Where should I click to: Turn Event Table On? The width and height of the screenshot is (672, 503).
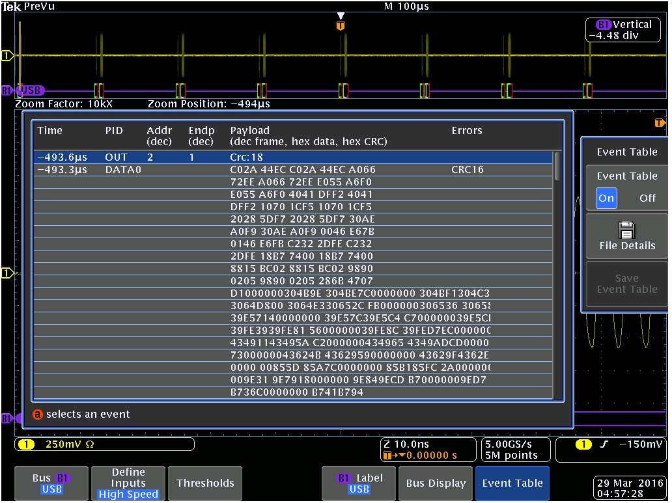(x=606, y=198)
